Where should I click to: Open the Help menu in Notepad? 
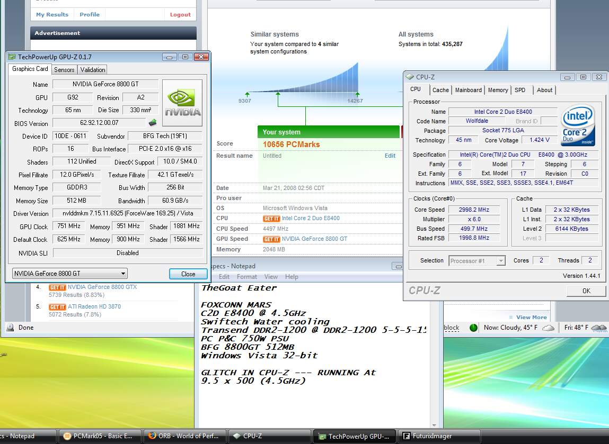292,277
